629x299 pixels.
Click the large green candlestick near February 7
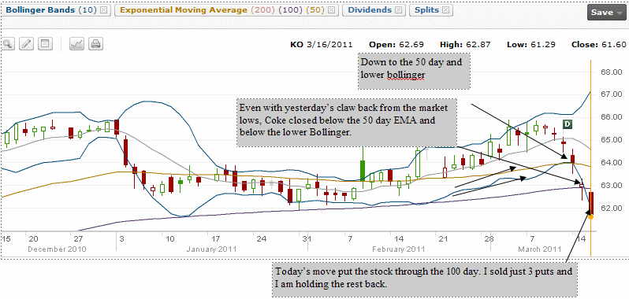pyautogui.click(x=363, y=170)
